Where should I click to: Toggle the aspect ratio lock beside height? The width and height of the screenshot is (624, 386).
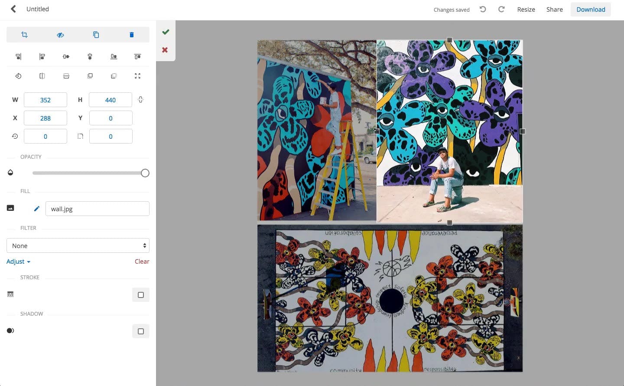[140, 100]
